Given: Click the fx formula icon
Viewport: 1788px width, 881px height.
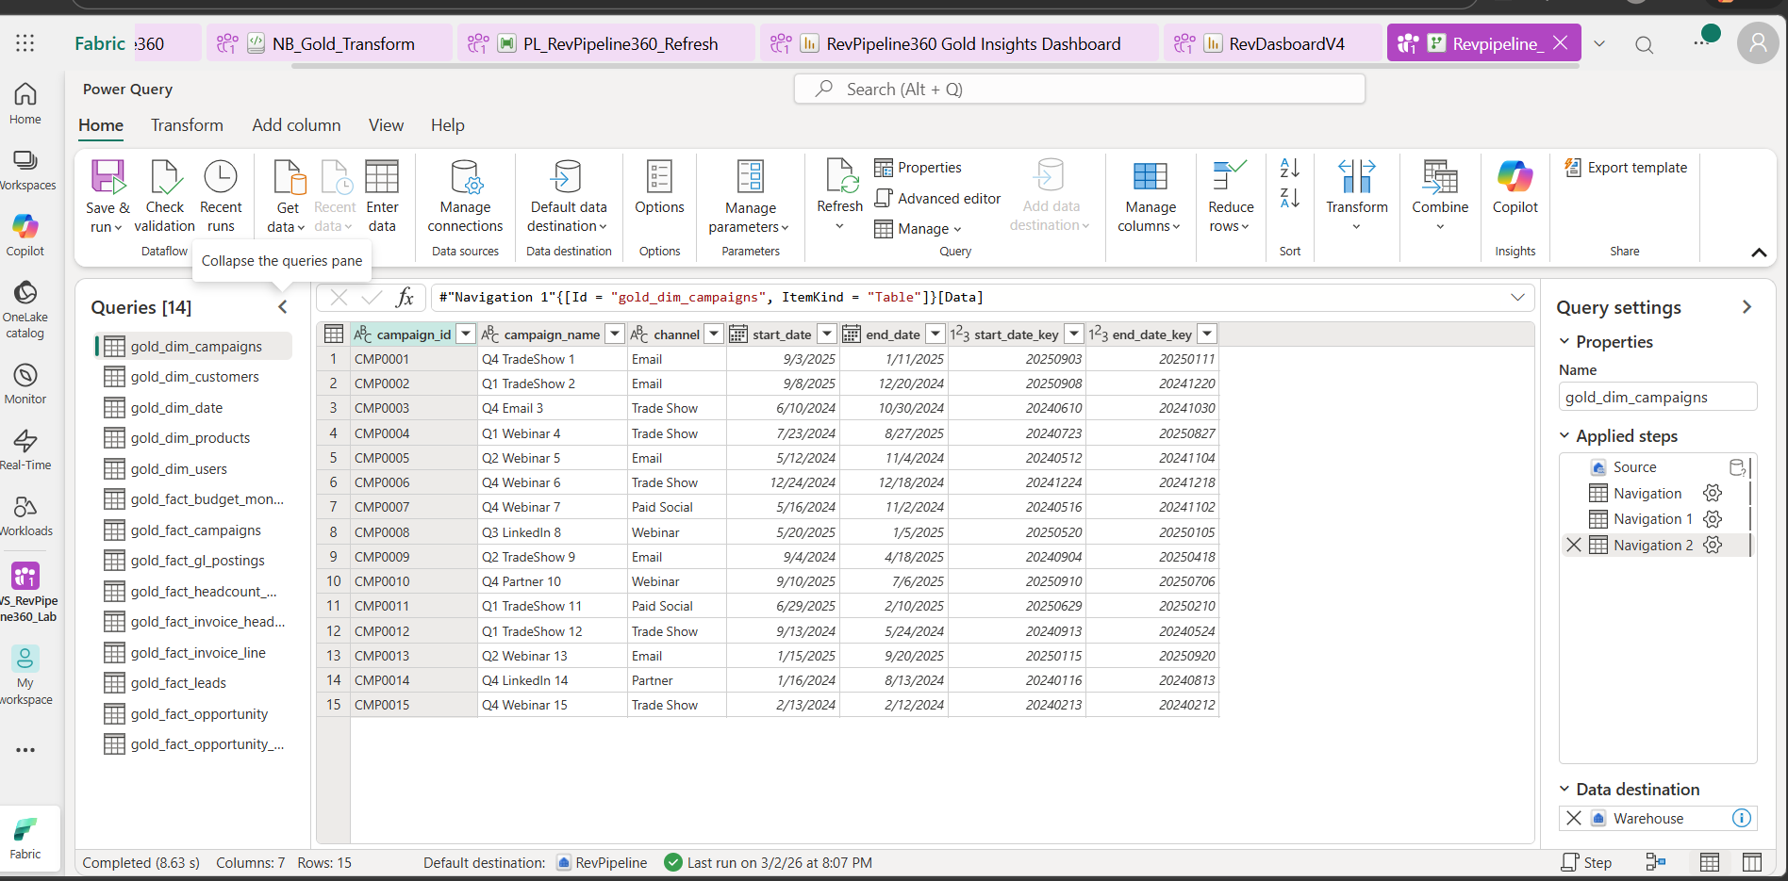Looking at the screenshot, I should click(406, 297).
